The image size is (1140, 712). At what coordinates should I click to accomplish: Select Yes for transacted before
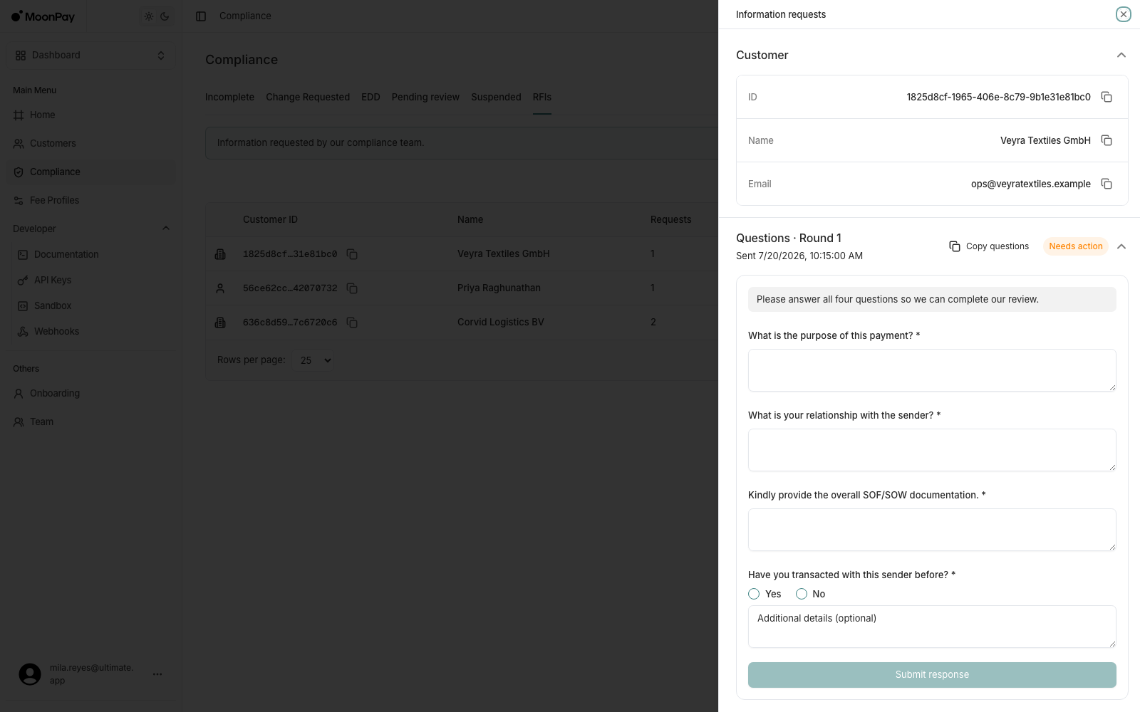754,594
